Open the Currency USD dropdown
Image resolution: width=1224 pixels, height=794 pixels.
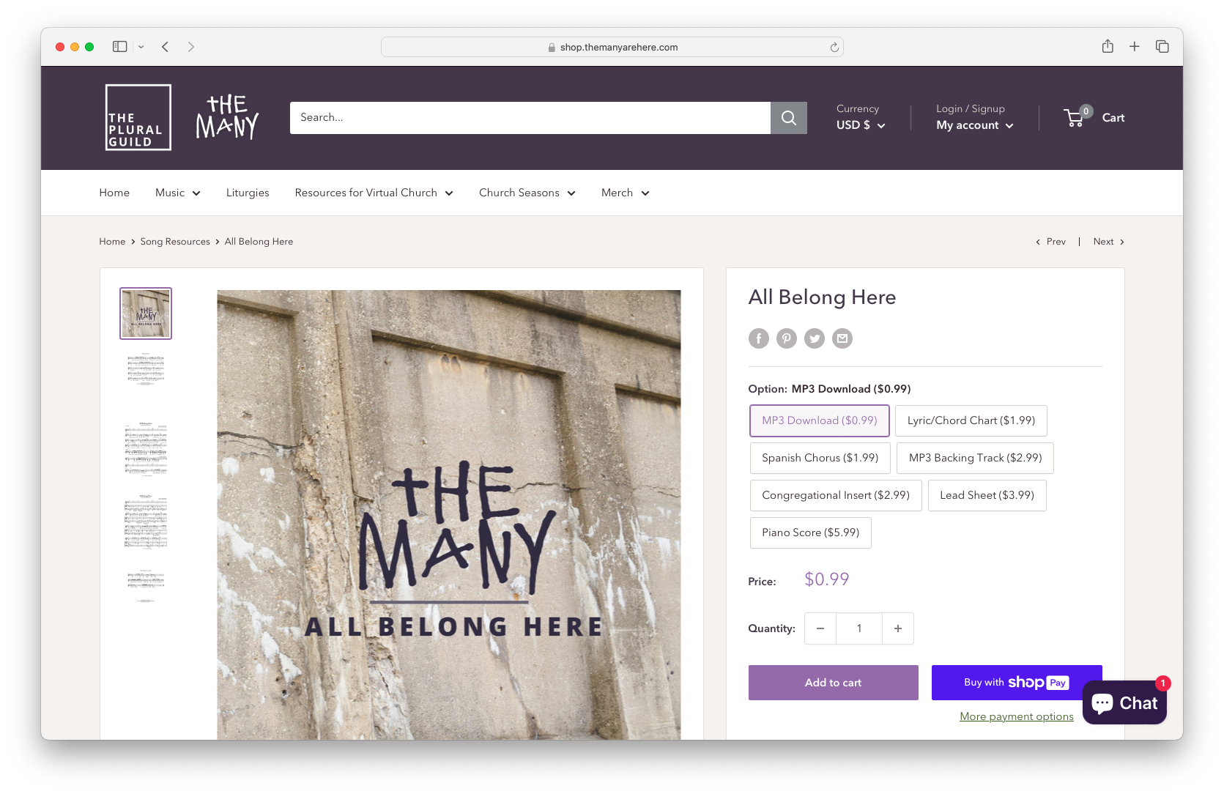[861, 125]
